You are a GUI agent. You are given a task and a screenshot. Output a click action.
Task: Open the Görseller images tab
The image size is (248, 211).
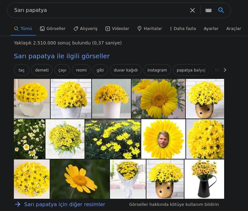pyautogui.click(x=53, y=29)
